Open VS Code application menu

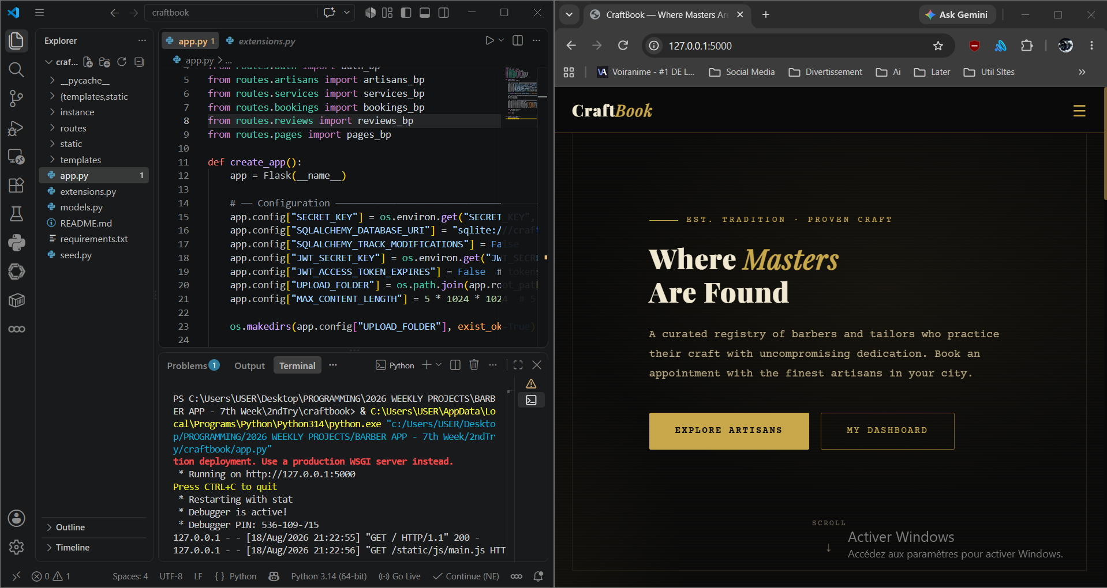(39, 13)
